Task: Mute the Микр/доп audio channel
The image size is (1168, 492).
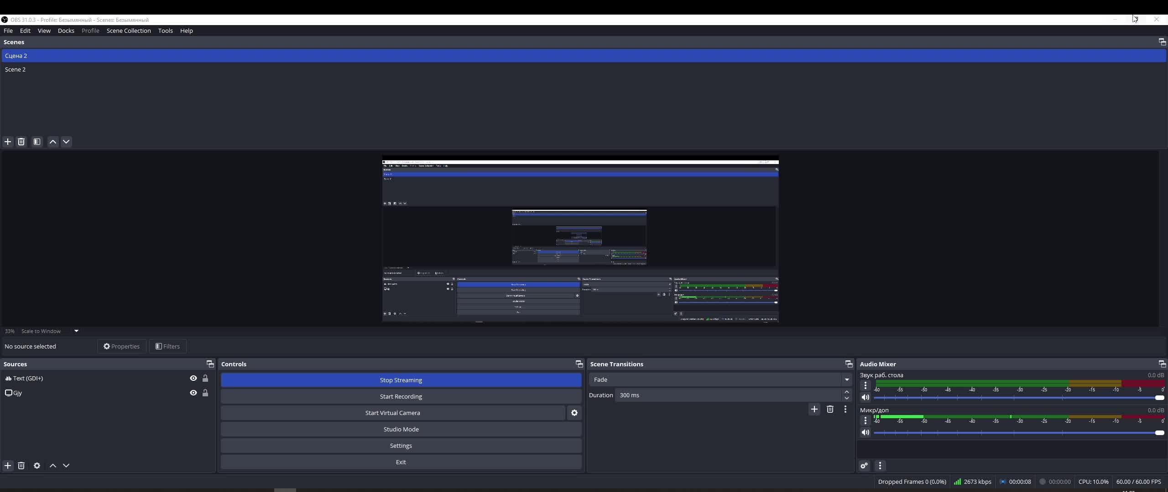Action: (866, 432)
